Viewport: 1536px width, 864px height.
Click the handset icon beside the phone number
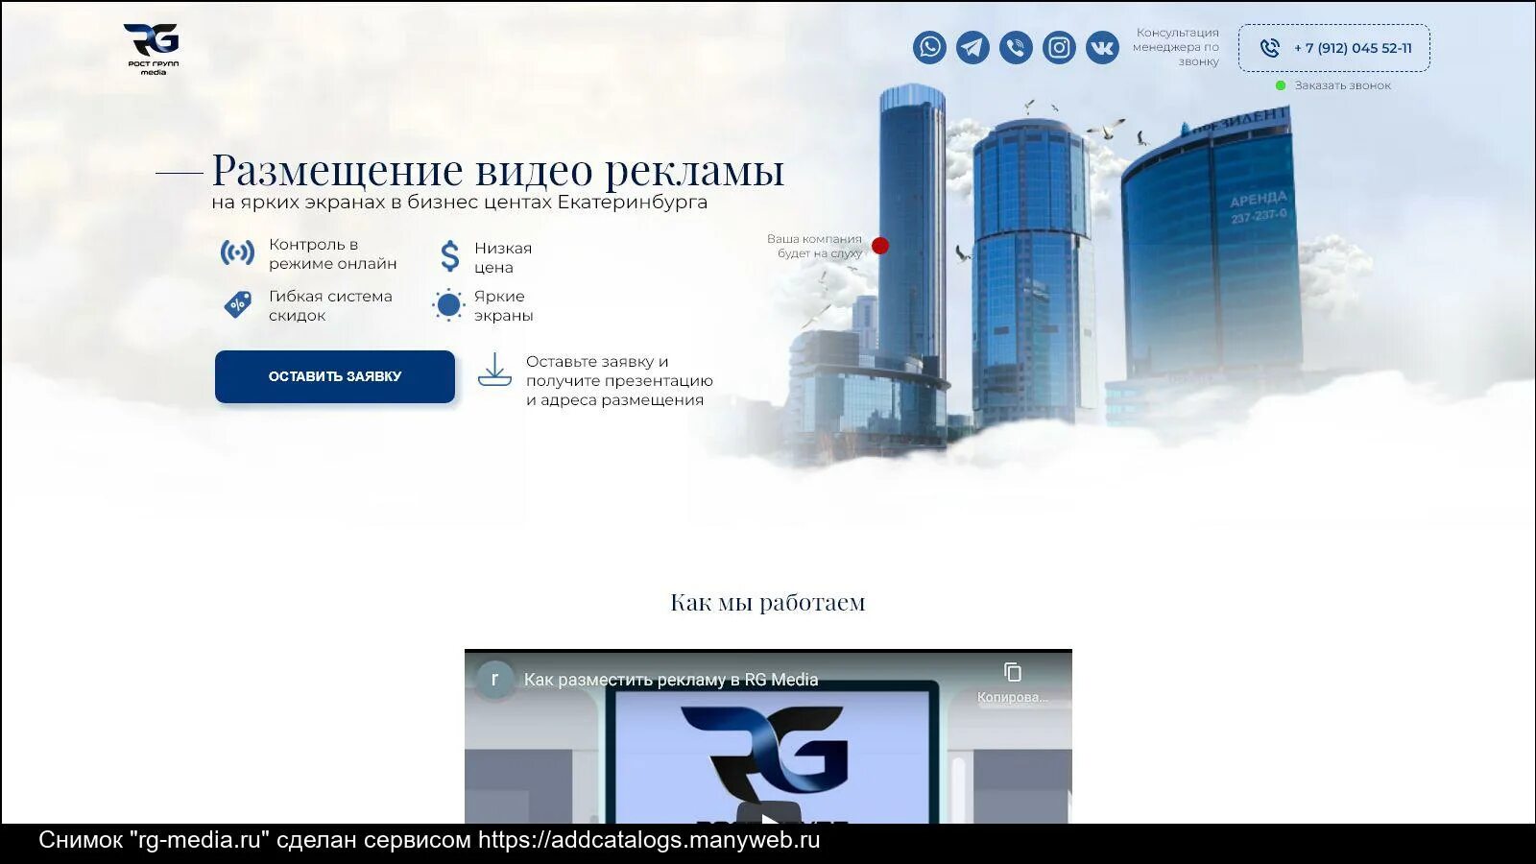click(1270, 48)
